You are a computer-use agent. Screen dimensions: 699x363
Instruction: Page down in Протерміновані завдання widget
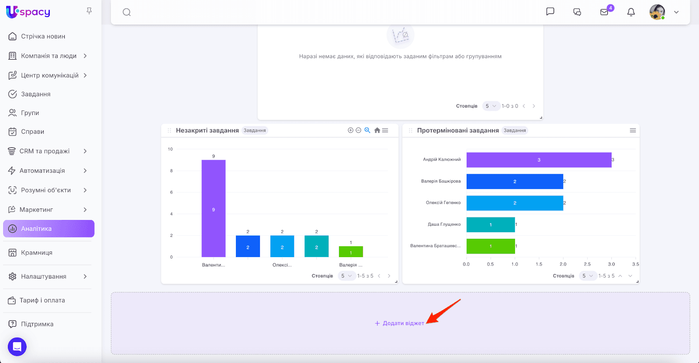coord(630,276)
